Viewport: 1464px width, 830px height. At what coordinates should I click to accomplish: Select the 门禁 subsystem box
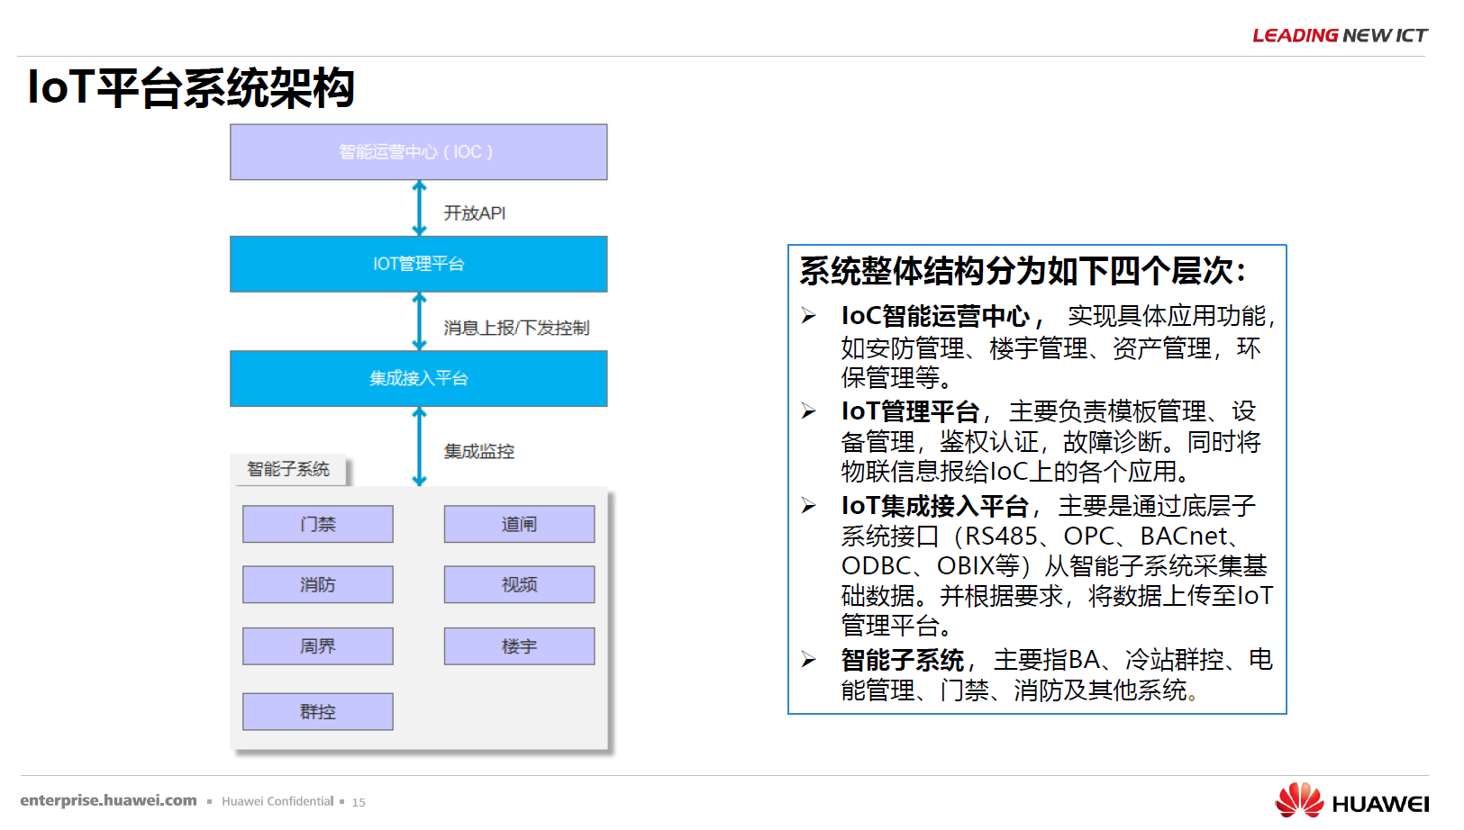point(318,524)
